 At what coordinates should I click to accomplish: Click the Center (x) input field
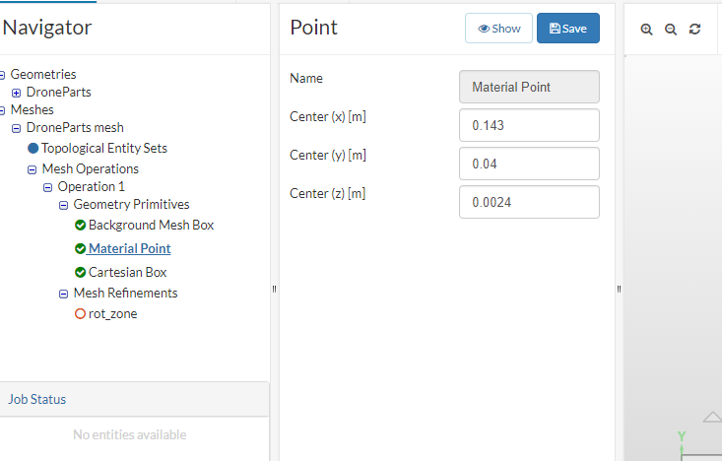(529, 125)
